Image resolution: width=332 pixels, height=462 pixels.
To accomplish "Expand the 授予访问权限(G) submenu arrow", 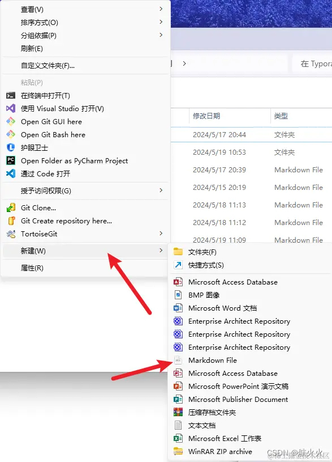I will 161,190.
